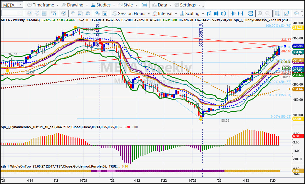Click the decrease bar spacing icon
Image resolution: width=305 pixels, height=184 pixels.
233,14
